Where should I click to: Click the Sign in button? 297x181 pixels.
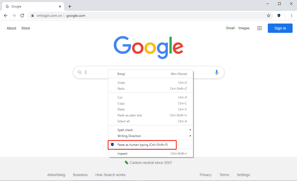coord(280,28)
